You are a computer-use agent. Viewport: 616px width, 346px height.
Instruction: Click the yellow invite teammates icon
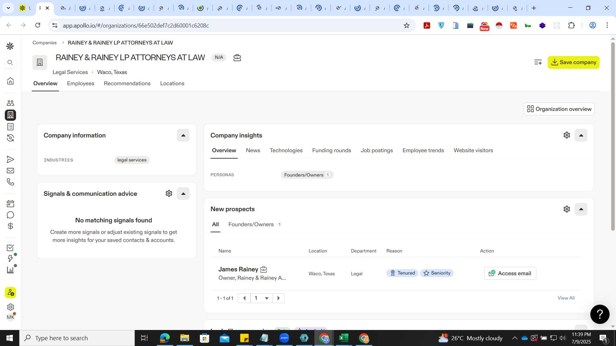tap(10, 292)
